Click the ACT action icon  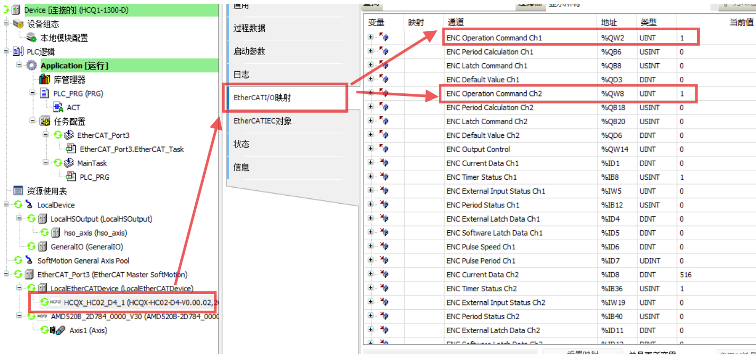(58, 107)
